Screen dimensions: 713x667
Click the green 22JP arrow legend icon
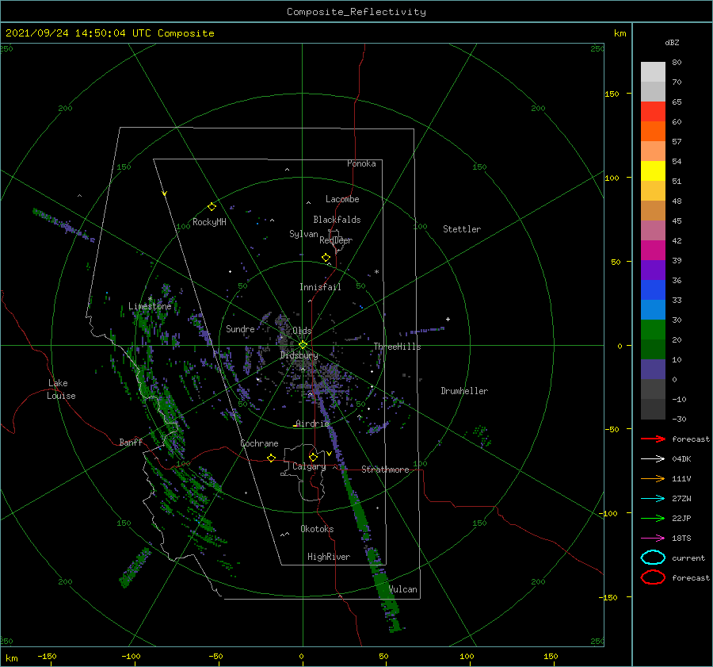(653, 518)
